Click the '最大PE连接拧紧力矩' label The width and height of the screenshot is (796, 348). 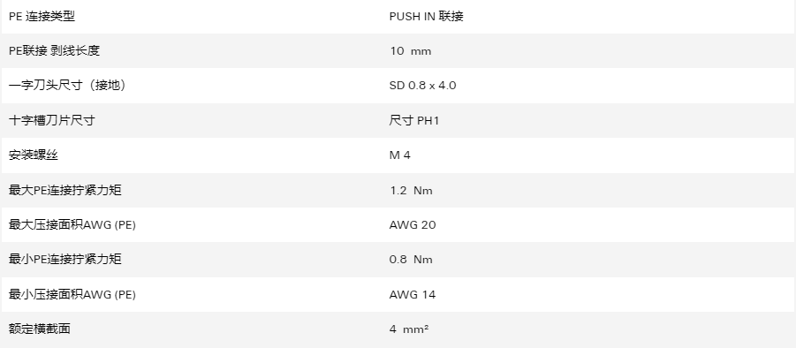[x=65, y=190]
